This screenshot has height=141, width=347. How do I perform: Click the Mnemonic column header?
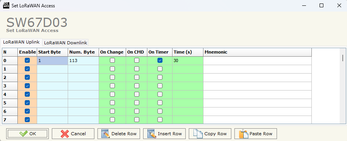(257, 52)
